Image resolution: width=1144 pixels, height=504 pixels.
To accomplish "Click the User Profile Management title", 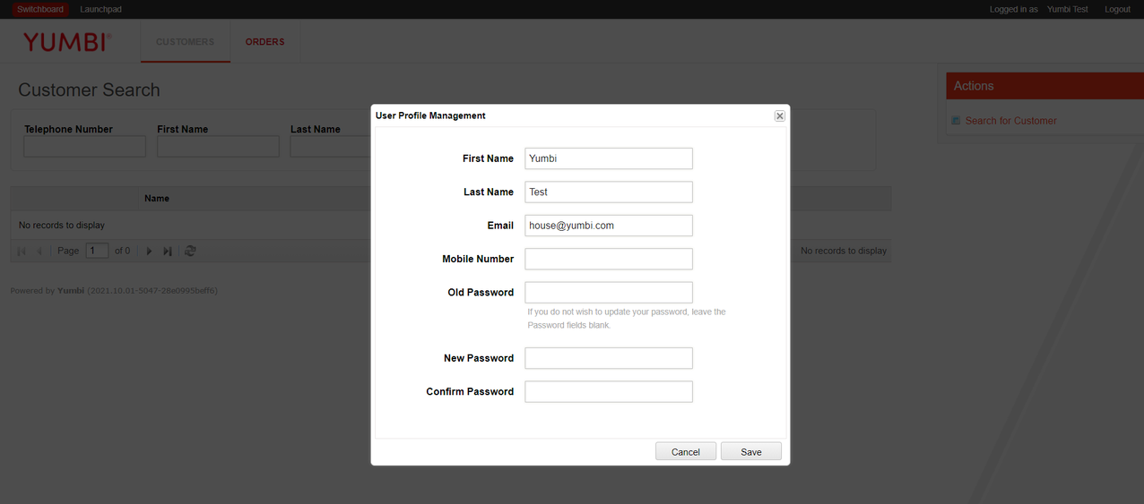I will pyautogui.click(x=430, y=115).
